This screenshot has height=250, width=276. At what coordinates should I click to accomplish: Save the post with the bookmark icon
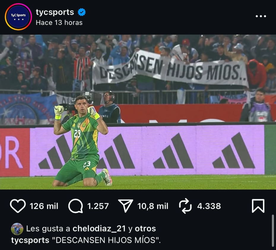tap(258, 206)
